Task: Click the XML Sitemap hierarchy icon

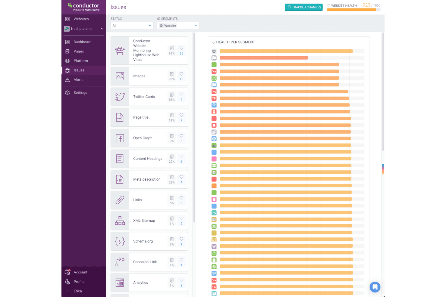Action: click(120, 221)
